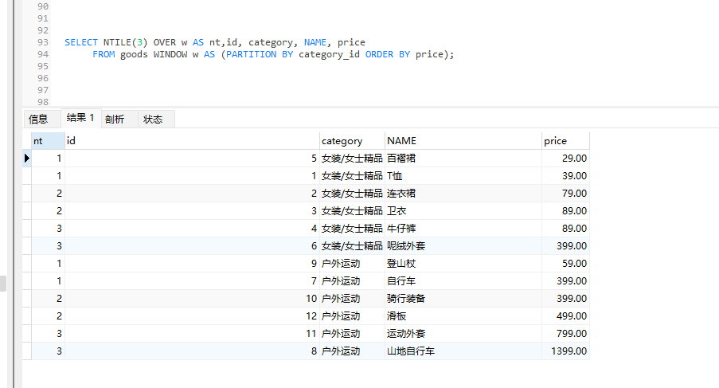Screen dimensions: 719x388
Task: Click price value 1399.00
Action: click(x=565, y=351)
